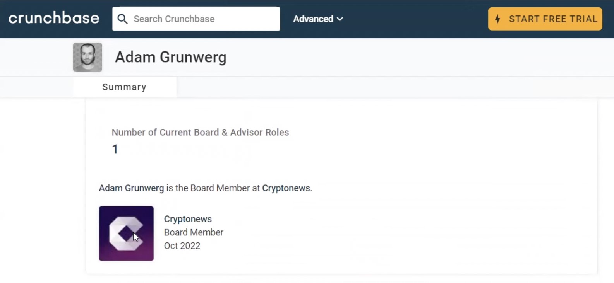Click the START FREE TRIAL button
Screen dimensions: 614x283
click(545, 19)
